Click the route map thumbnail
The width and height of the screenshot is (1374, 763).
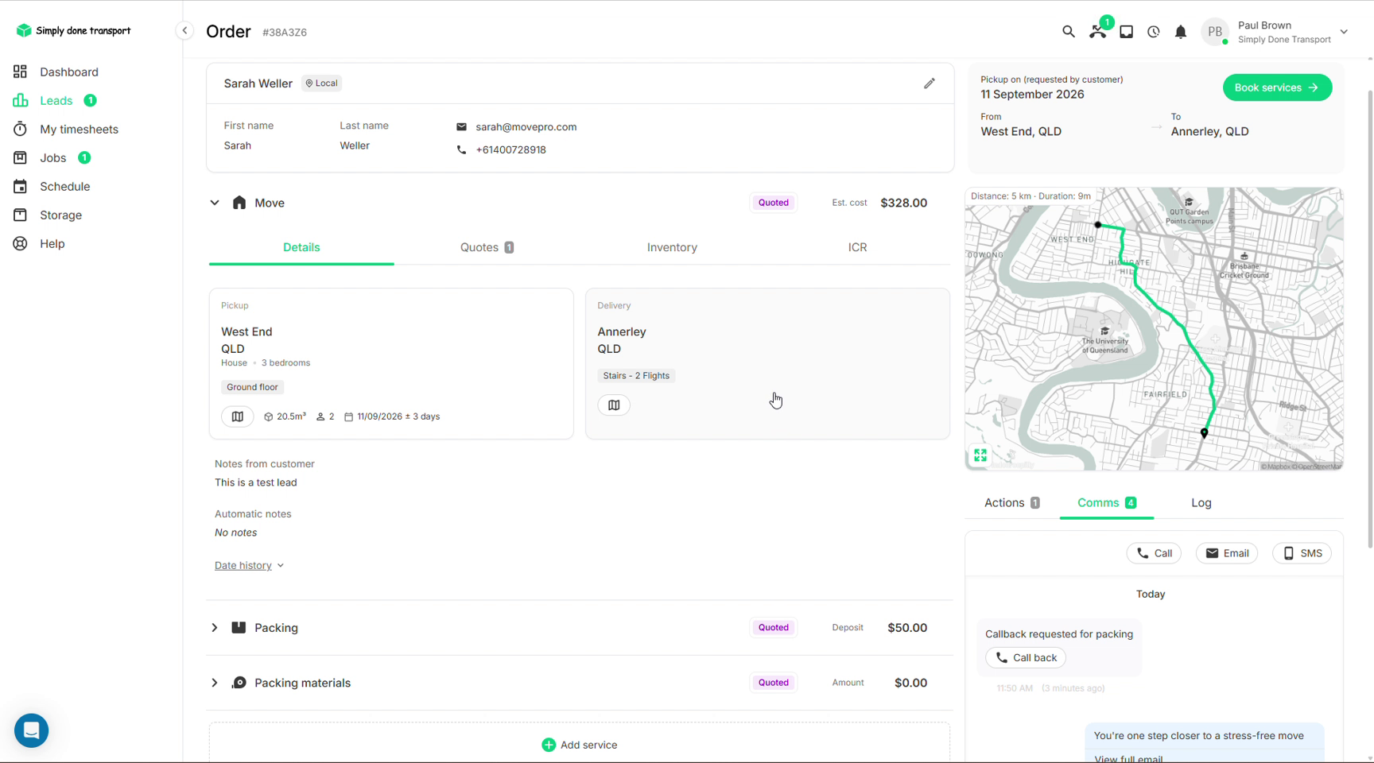pyautogui.click(x=1154, y=329)
